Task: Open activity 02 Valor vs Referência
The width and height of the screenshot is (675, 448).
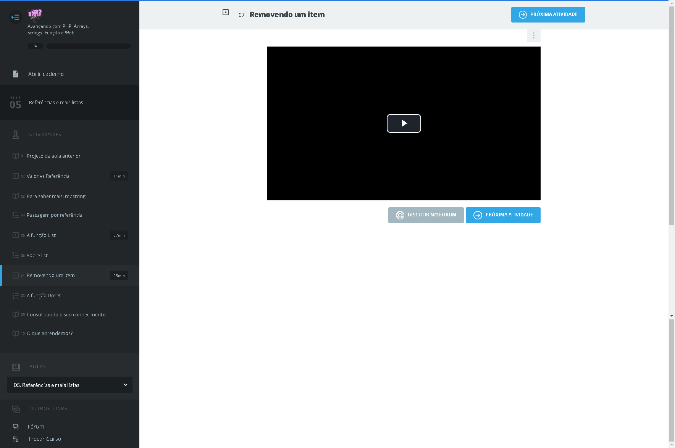Action: pos(48,176)
